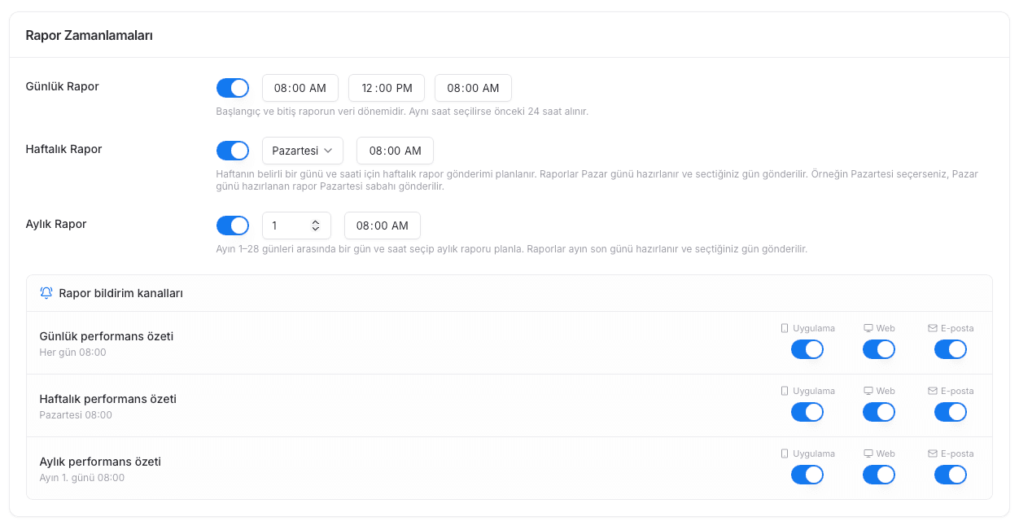
Task: Focus Günlük Rapor's first 08:00 AM time field
Action: coord(300,88)
